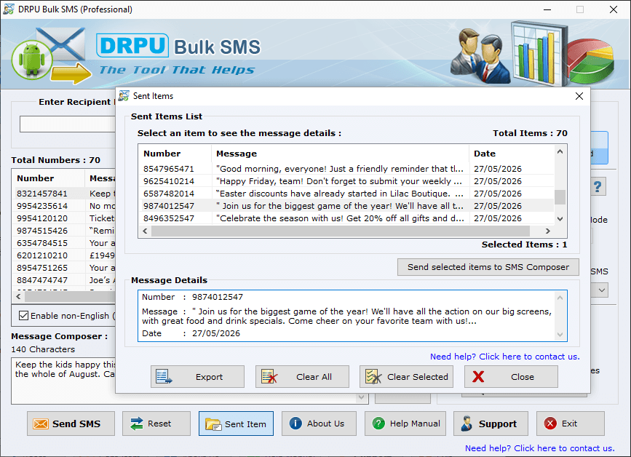Click sent list vertical scrollbar thumb
The width and height of the screenshot is (631, 457).
point(560,197)
